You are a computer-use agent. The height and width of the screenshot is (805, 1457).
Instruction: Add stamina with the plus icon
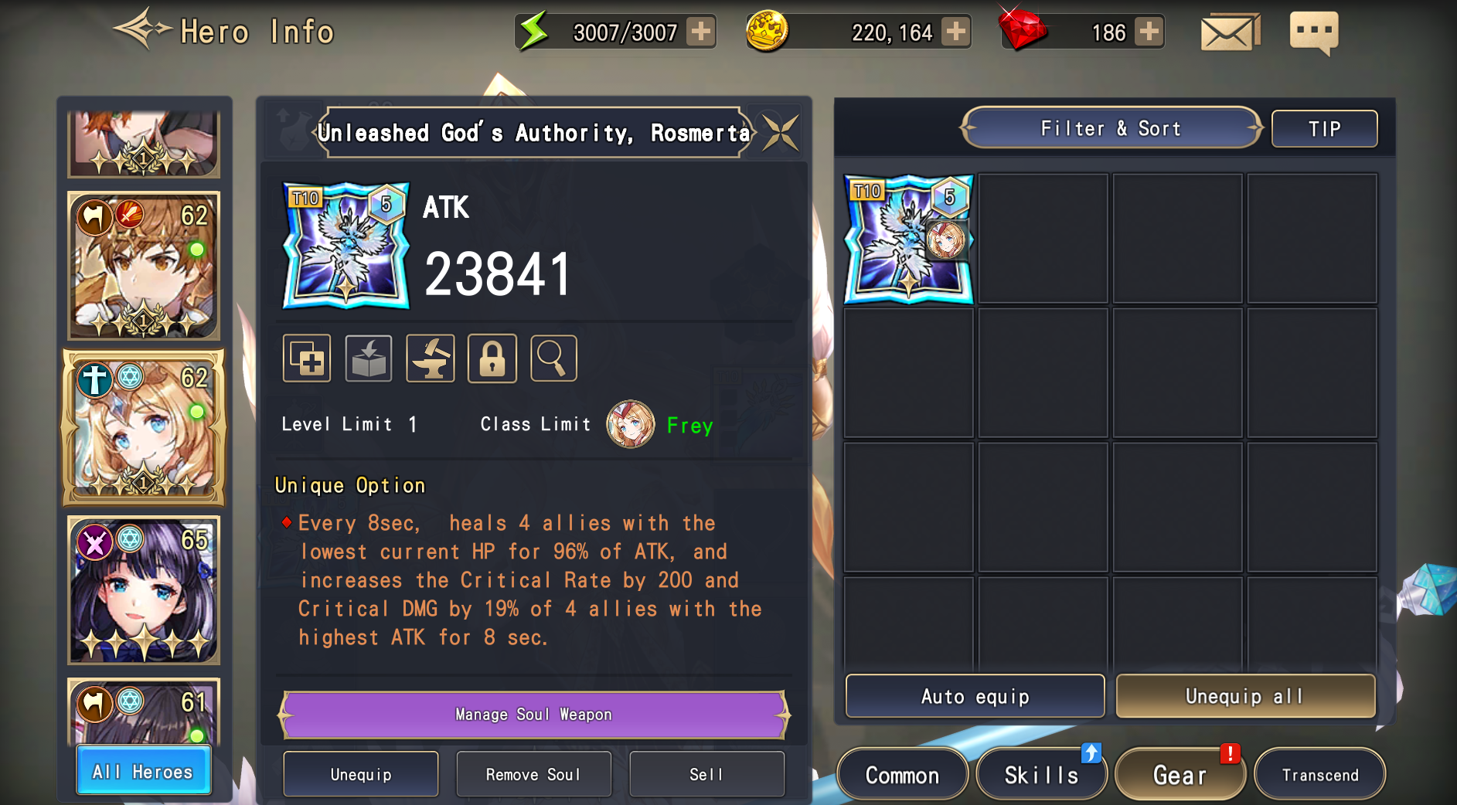click(701, 32)
